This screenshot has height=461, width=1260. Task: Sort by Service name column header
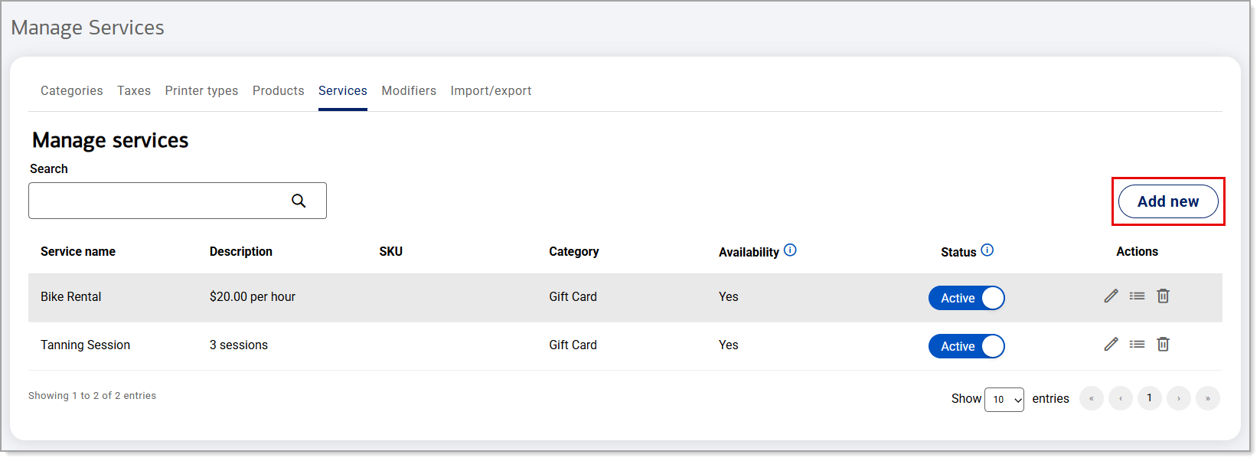[78, 251]
